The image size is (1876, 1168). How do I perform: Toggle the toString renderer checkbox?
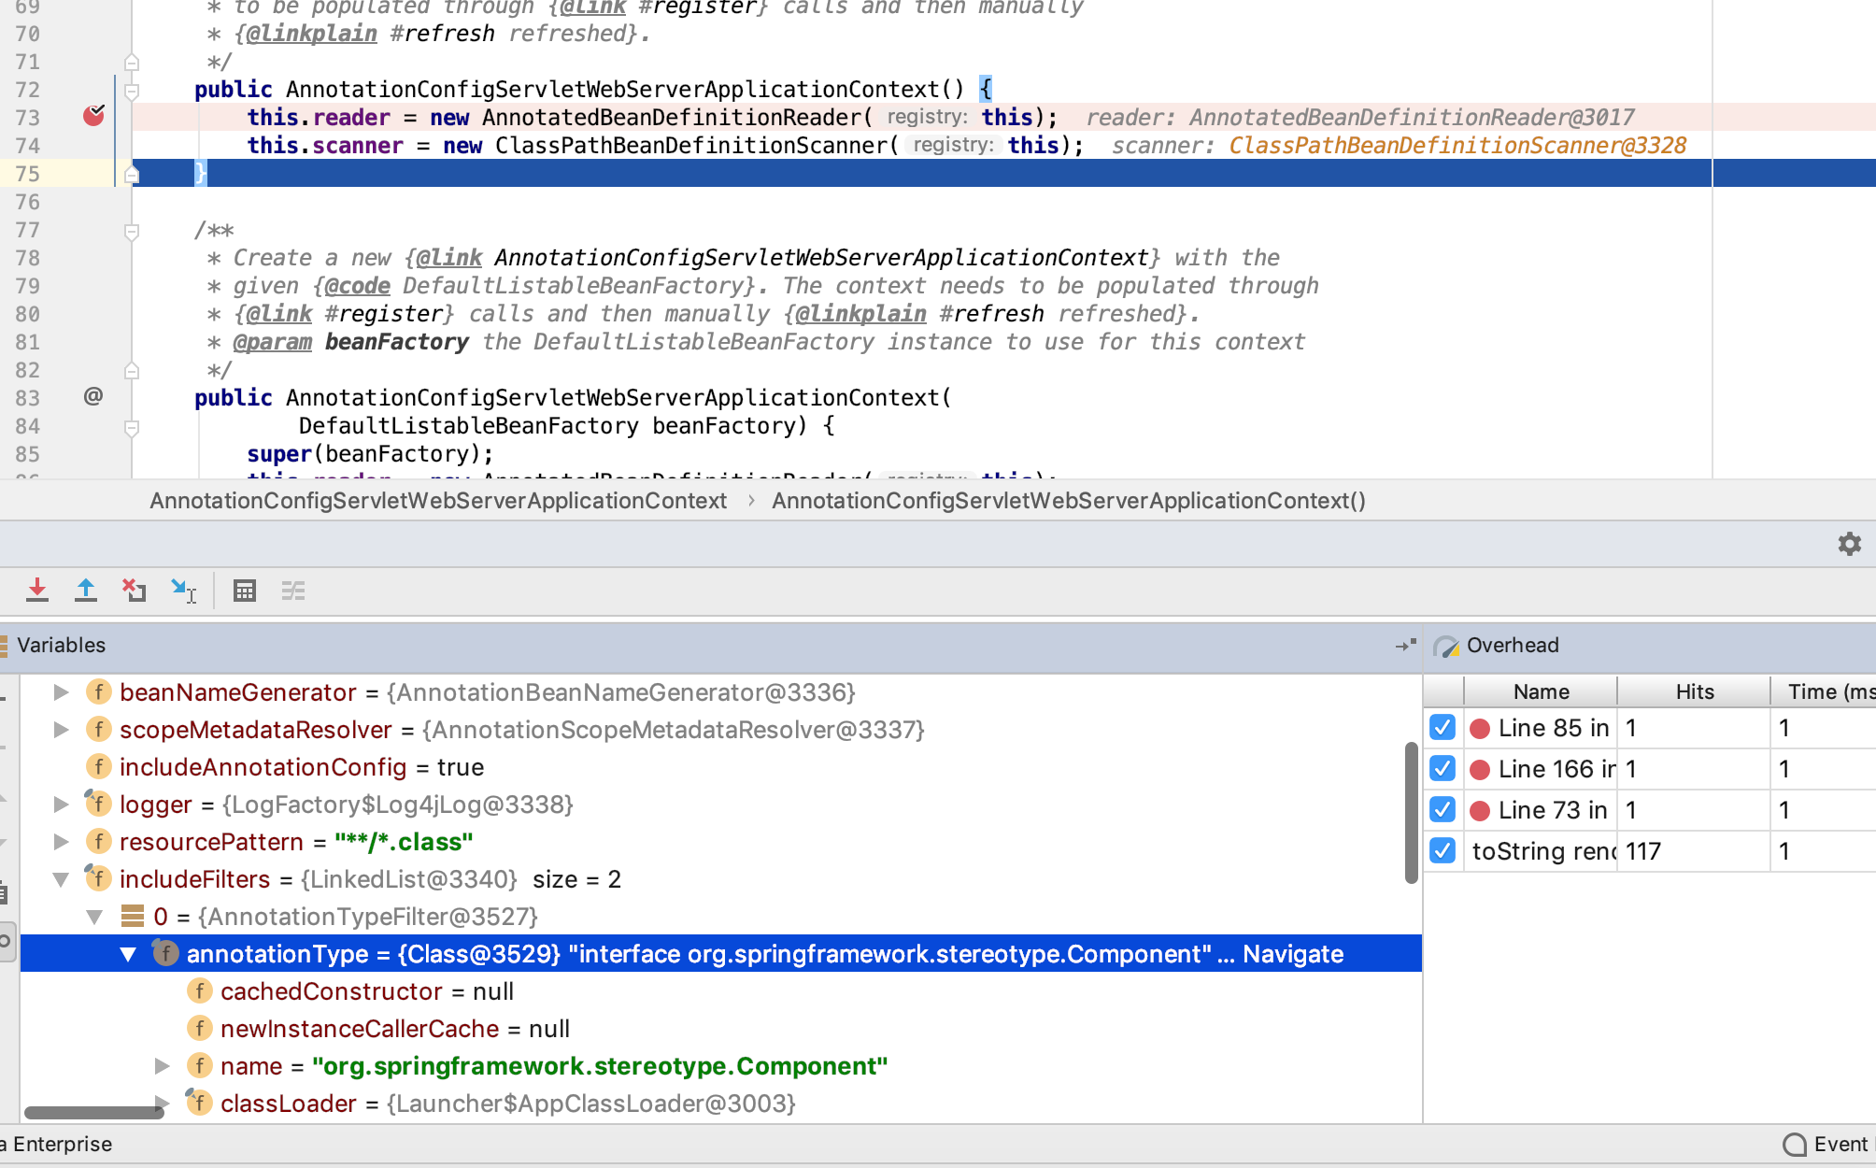click(1443, 850)
